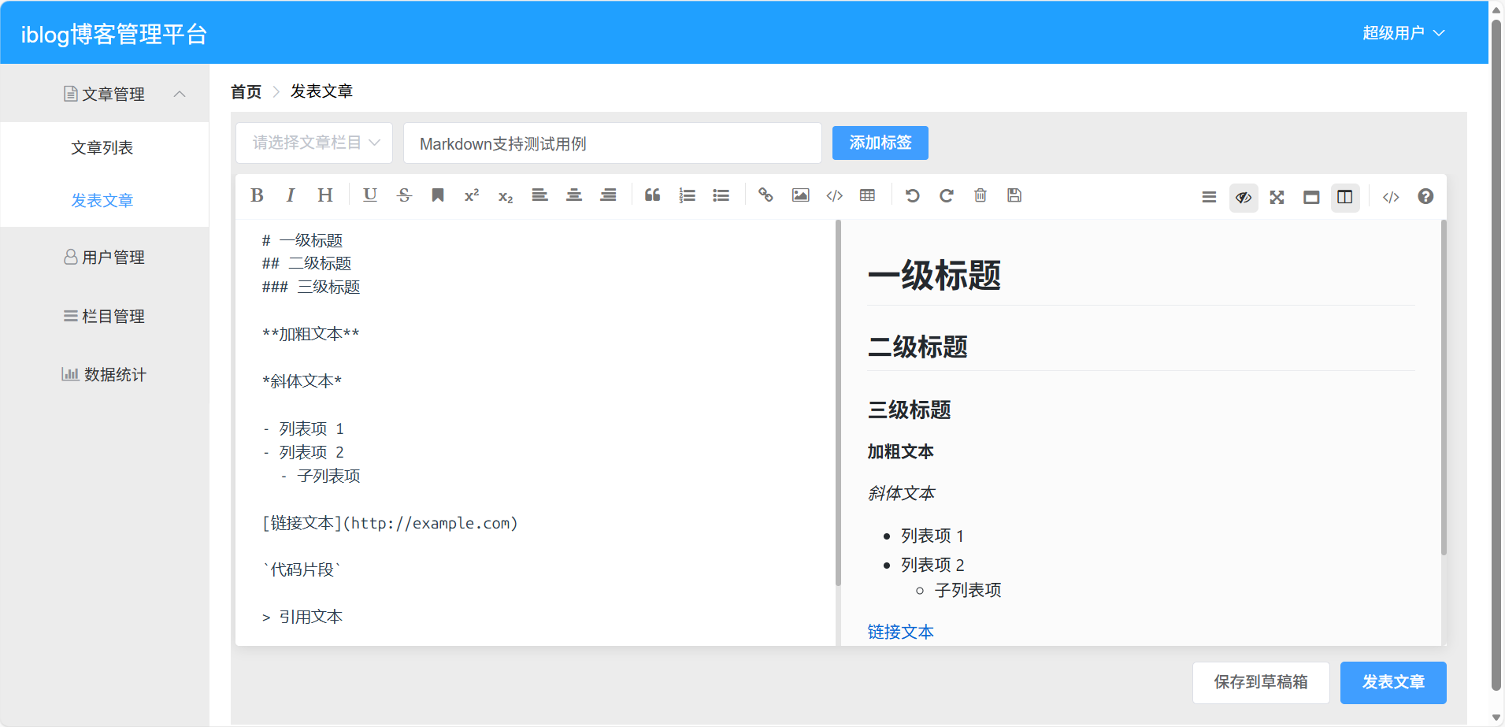This screenshot has width=1505, height=727.
Task: Go to 栏目管理 menu item
Action: coord(105,316)
